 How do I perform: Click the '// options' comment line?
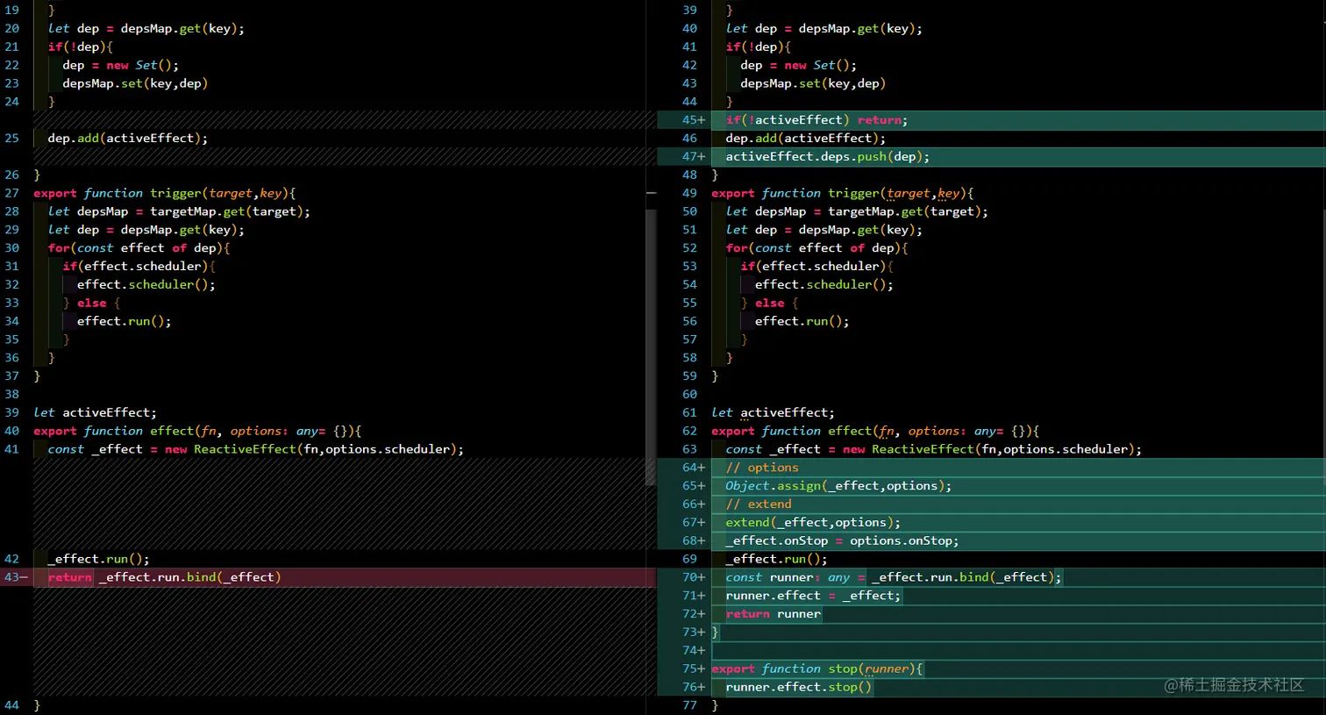click(761, 468)
